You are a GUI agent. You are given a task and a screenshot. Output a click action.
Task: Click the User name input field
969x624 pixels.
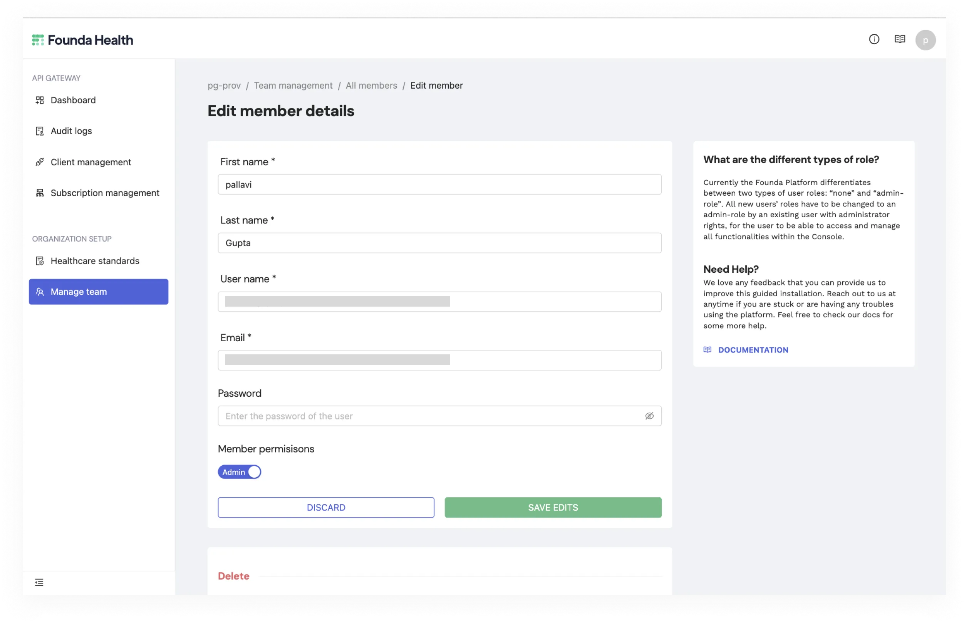pos(439,302)
